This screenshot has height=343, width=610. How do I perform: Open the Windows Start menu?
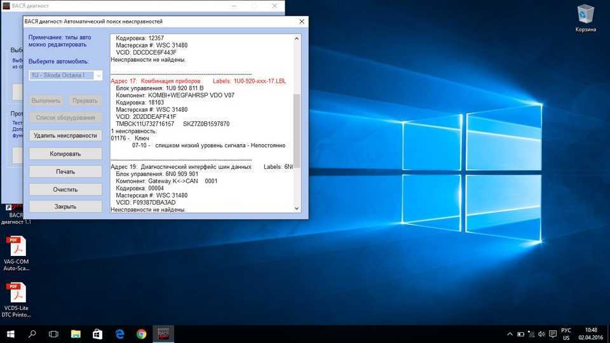point(10,333)
